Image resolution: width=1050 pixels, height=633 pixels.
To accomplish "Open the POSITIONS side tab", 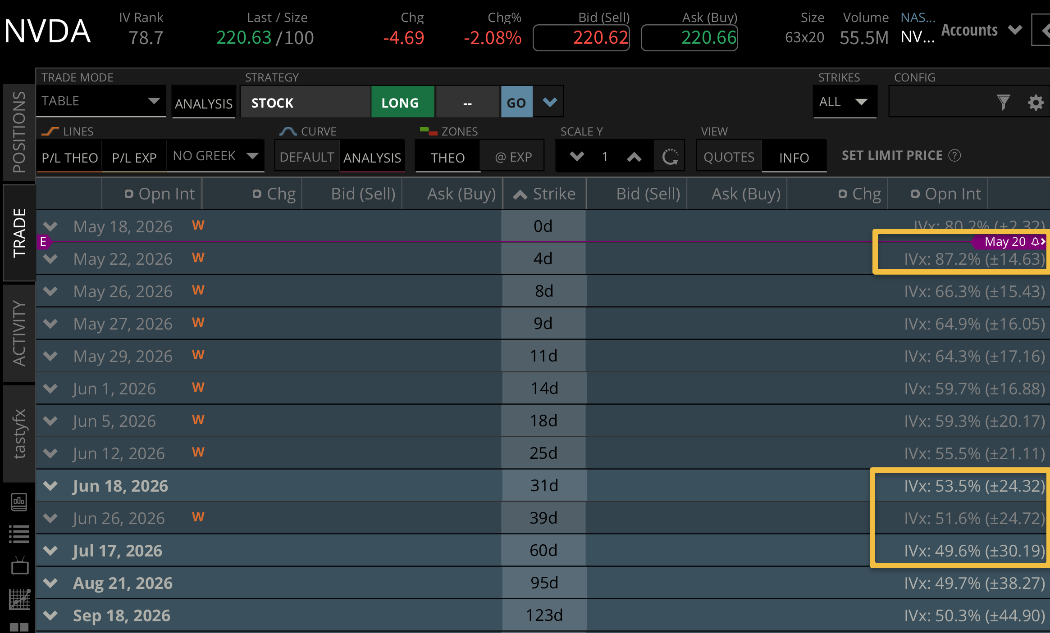I will (19, 132).
